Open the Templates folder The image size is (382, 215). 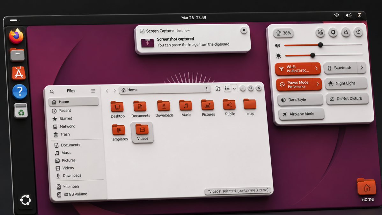click(x=119, y=133)
